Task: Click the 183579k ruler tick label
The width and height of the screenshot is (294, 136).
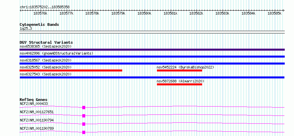Action: tap(119, 14)
